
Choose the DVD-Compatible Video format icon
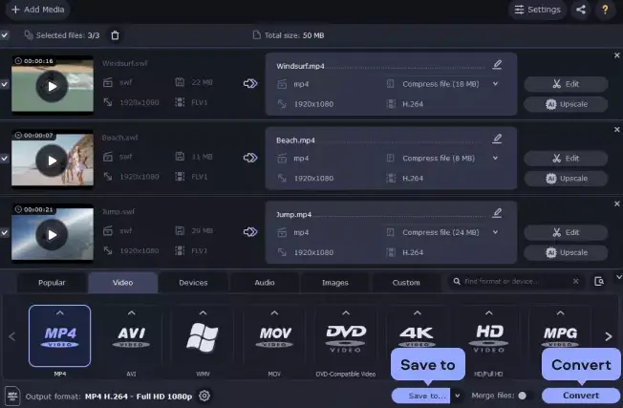tap(345, 335)
